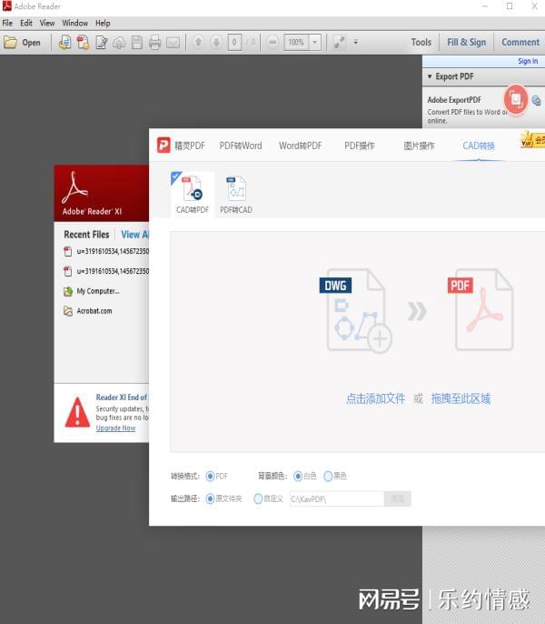Click the Save floppy disk icon
Image resolution: width=545 pixels, height=624 pixels.
click(x=137, y=42)
